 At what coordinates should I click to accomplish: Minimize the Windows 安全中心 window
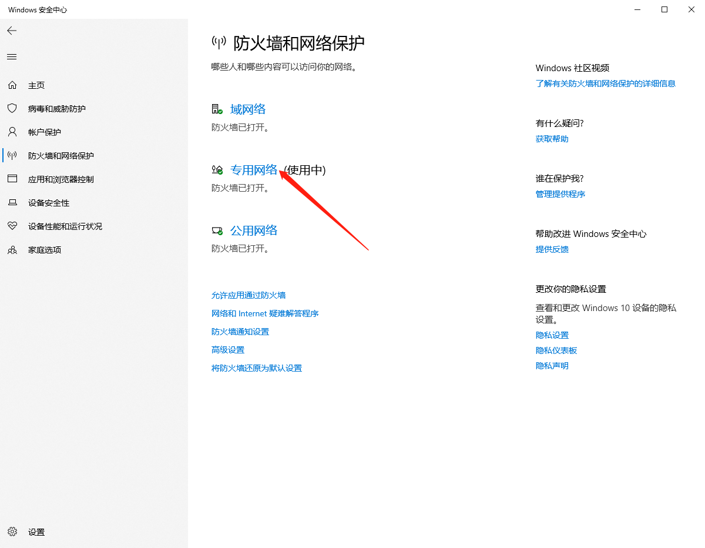pyautogui.click(x=637, y=9)
